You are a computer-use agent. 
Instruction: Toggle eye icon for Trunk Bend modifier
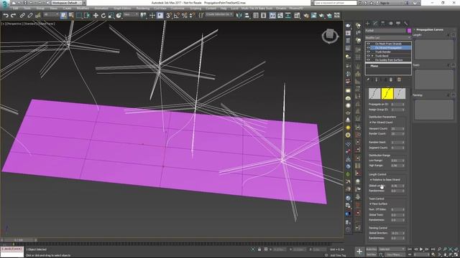(x=368, y=56)
